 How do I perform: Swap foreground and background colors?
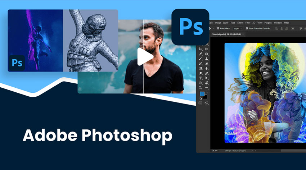click(x=207, y=92)
